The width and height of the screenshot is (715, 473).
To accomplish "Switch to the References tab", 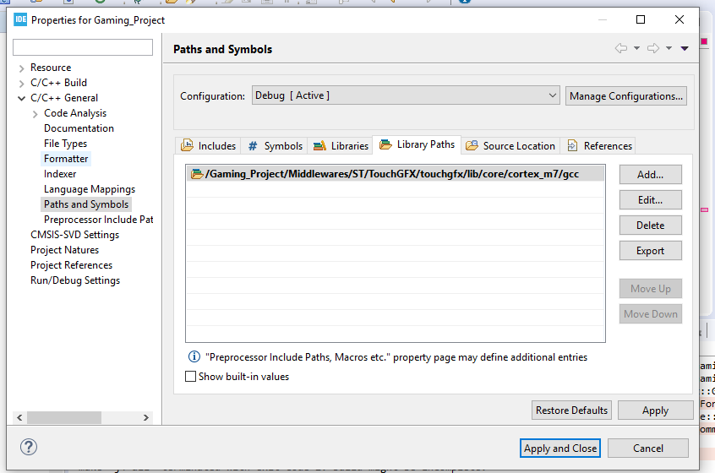I will click(x=598, y=146).
